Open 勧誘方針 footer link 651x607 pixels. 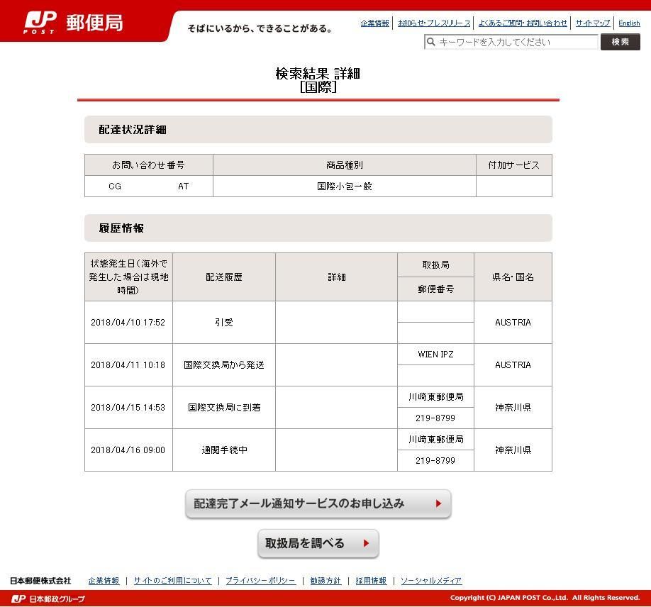tap(325, 581)
